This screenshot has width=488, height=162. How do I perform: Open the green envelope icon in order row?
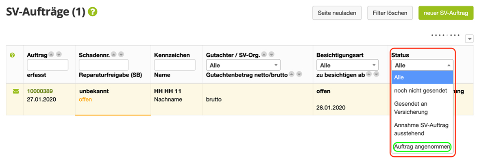(16, 91)
